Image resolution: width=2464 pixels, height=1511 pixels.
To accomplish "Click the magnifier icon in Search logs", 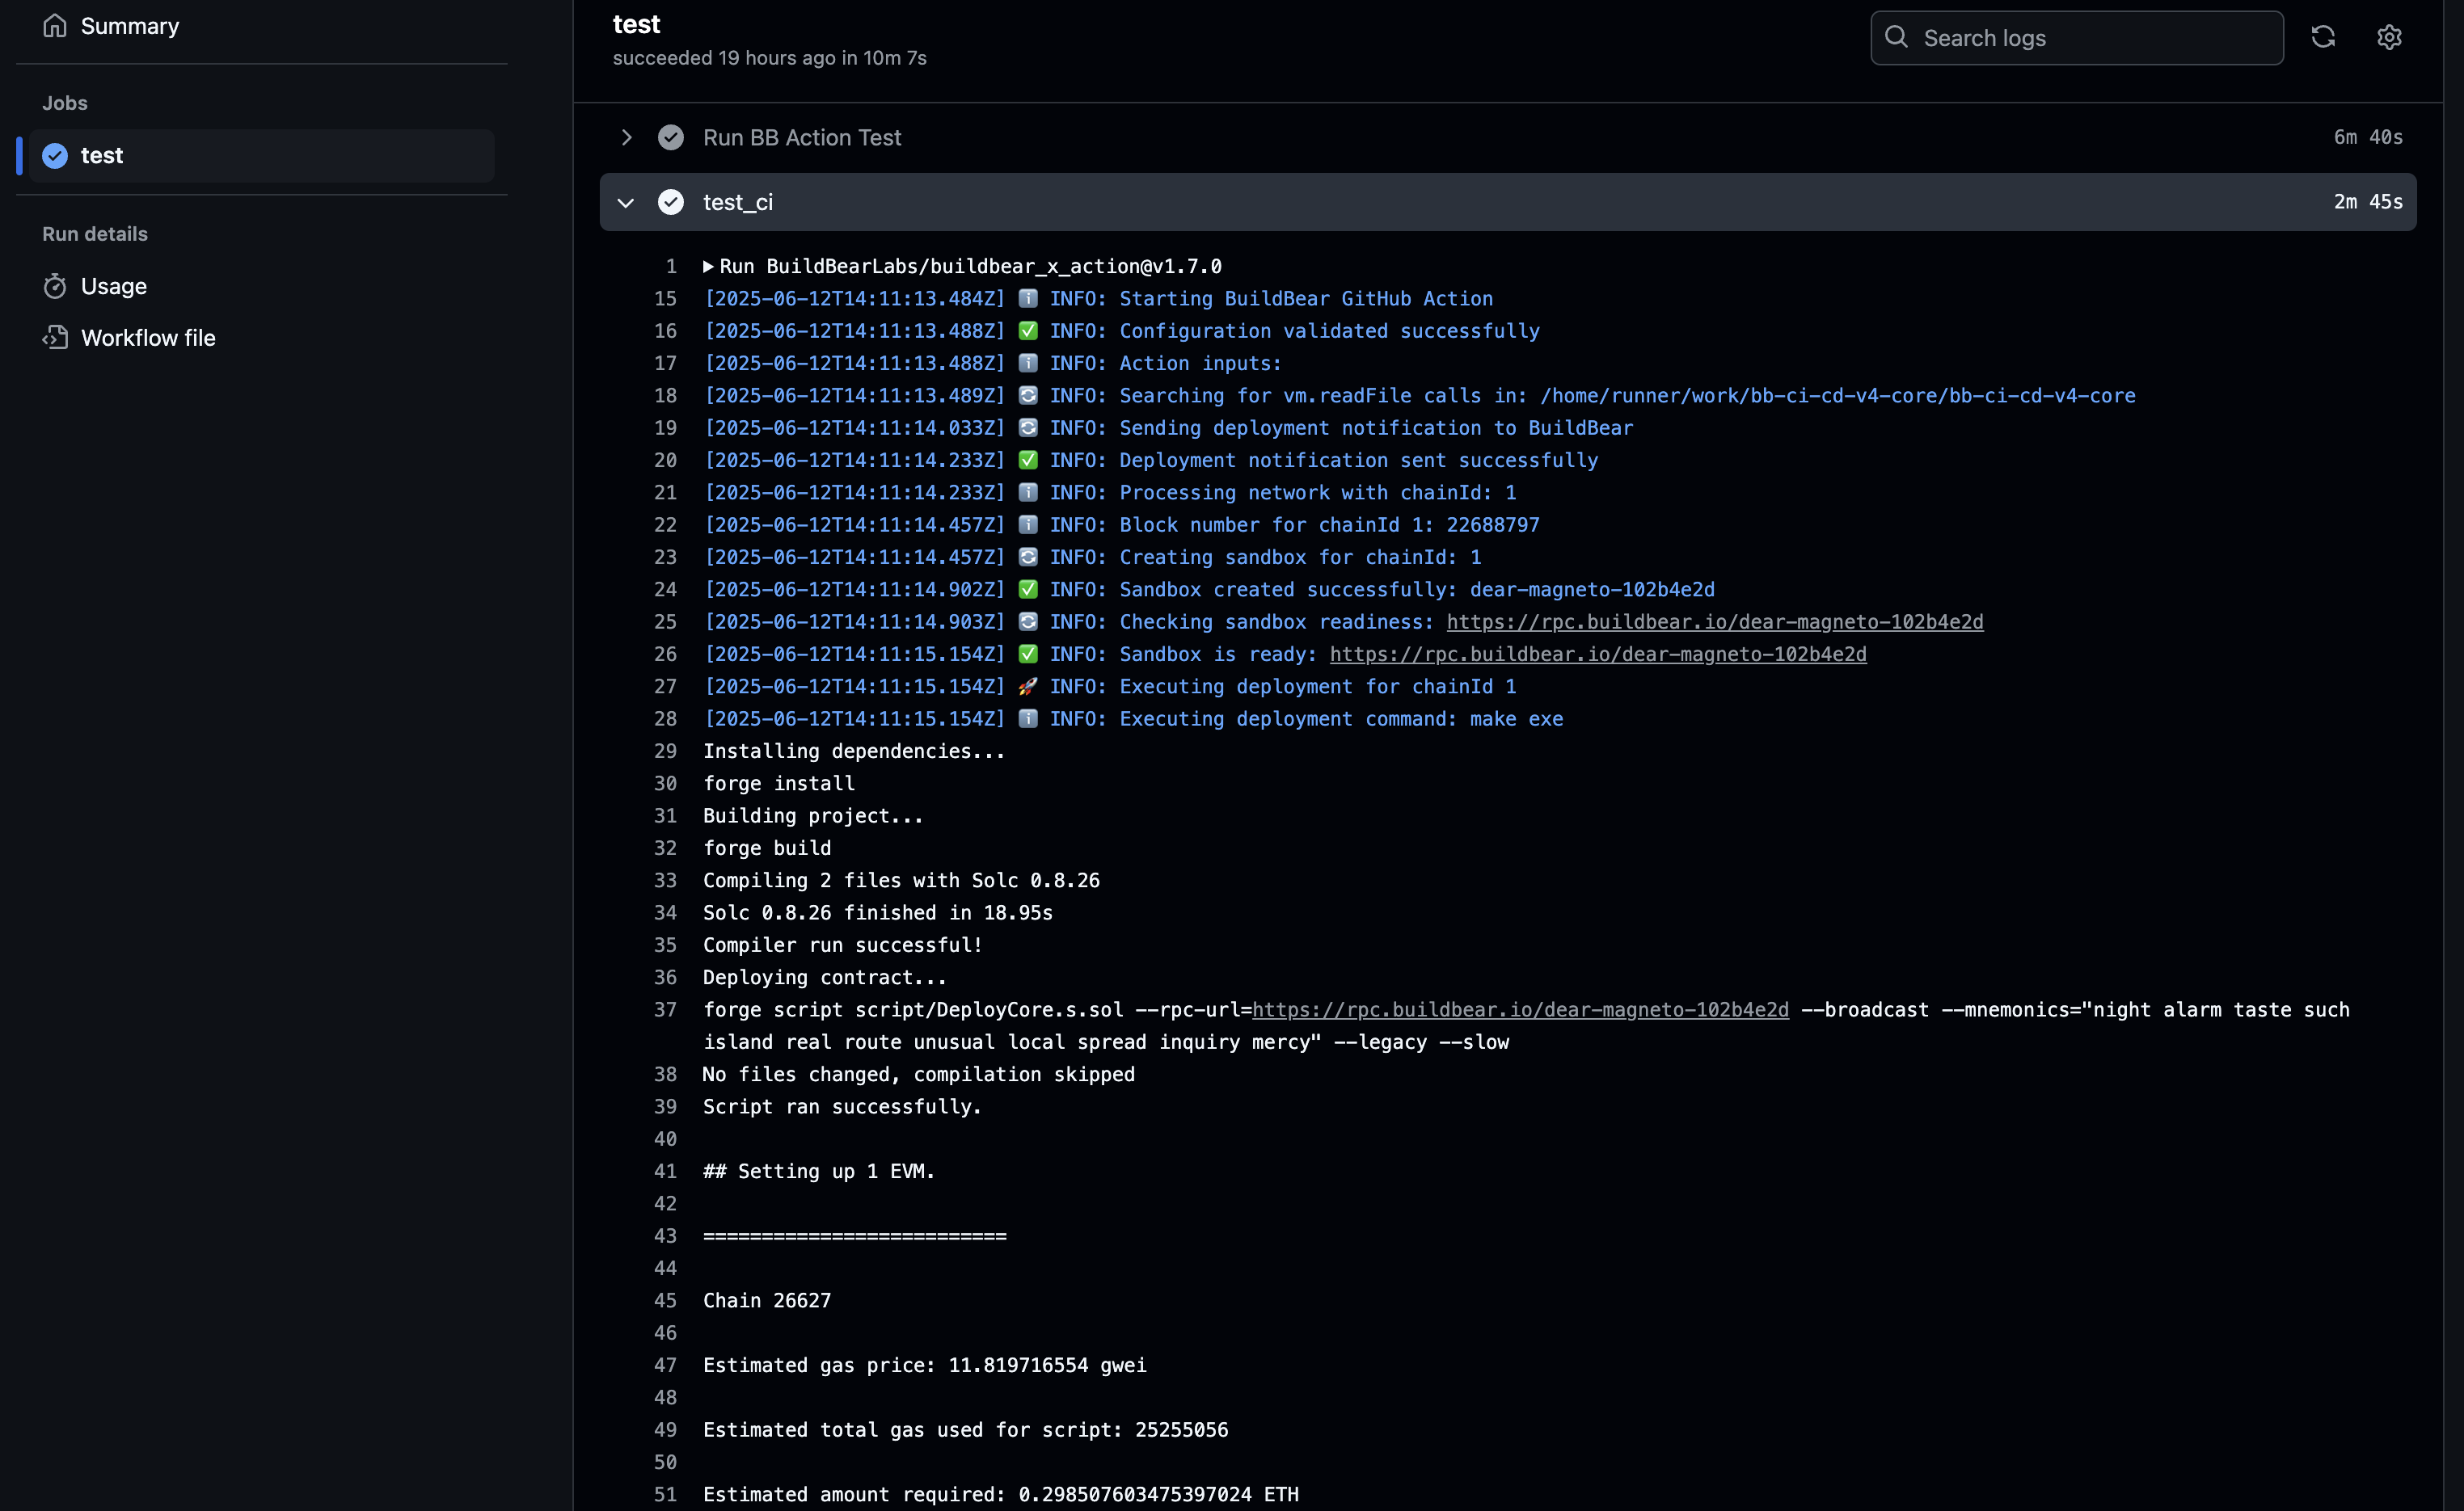I will point(1896,37).
